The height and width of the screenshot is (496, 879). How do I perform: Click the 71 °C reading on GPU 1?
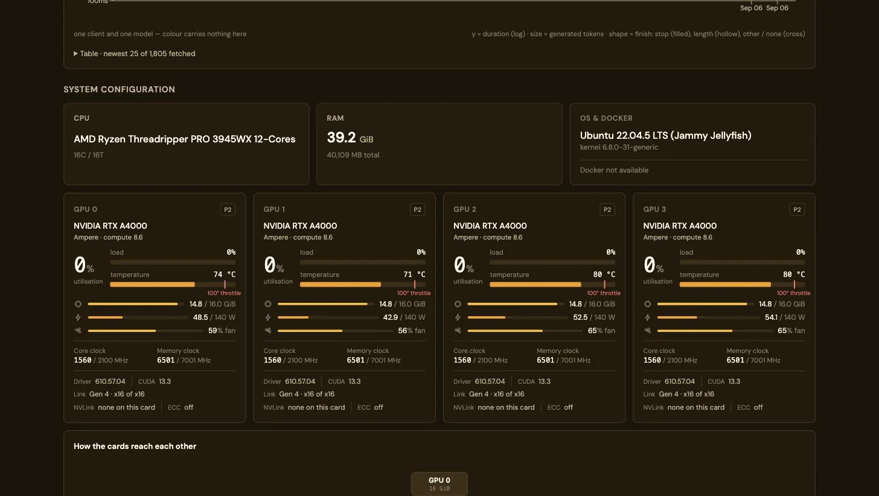[x=414, y=275]
